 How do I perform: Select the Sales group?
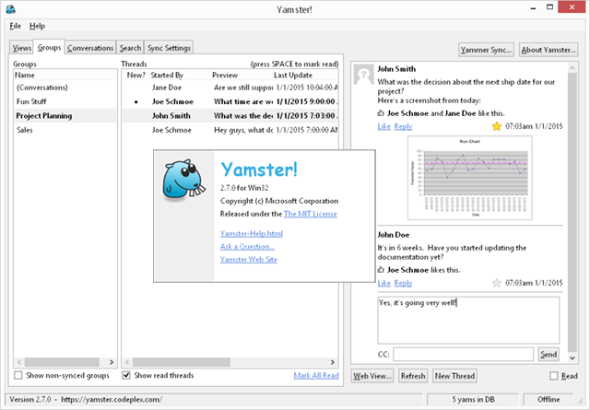(x=65, y=130)
